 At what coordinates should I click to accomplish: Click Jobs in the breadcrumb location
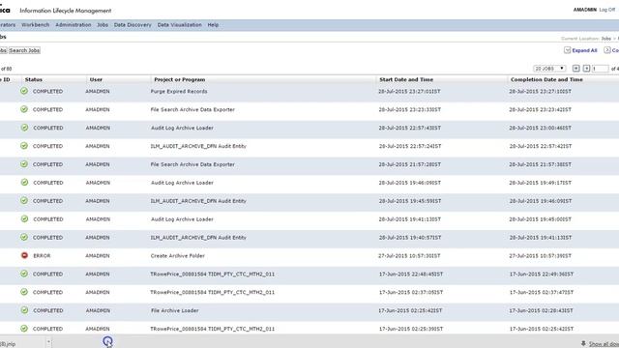[606, 39]
